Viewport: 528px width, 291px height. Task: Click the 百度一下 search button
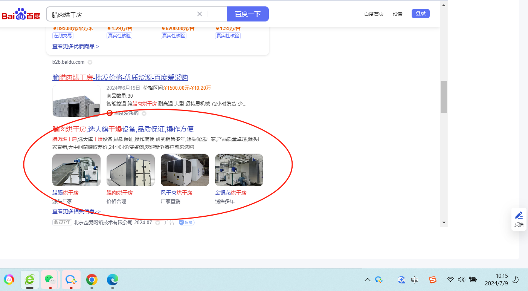coord(248,14)
